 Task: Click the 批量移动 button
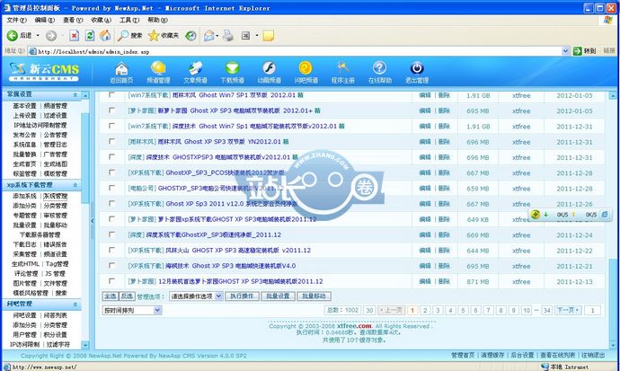314,296
